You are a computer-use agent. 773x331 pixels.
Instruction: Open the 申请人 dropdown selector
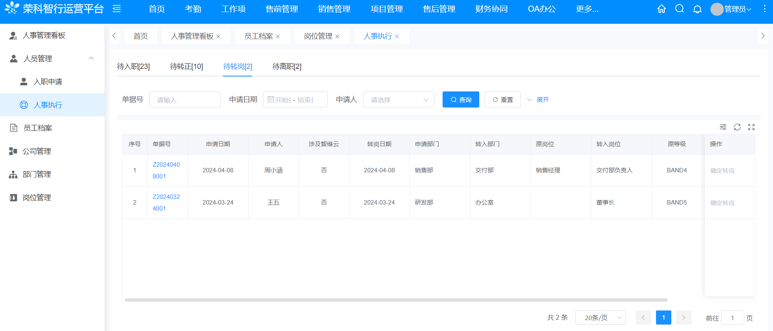(x=398, y=99)
